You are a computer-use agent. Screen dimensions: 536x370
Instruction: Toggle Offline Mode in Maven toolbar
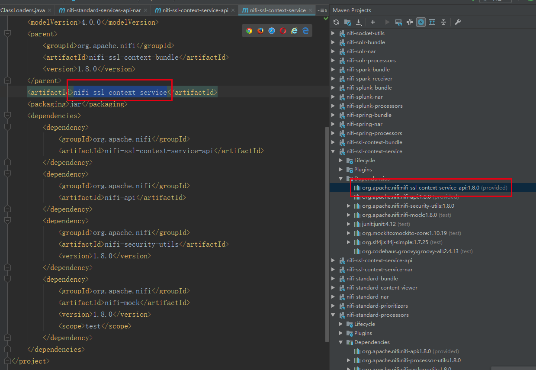[410, 22]
